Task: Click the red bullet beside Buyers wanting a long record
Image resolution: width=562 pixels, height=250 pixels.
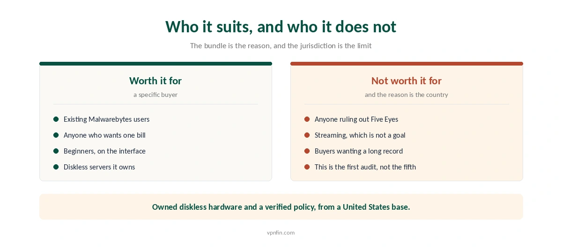Action: coord(307,151)
